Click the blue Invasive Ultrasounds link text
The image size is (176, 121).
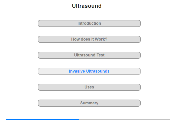click(x=89, y=71)
